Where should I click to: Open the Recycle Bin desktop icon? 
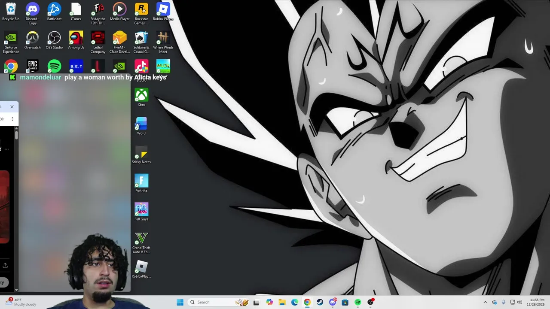pos(11,12)
